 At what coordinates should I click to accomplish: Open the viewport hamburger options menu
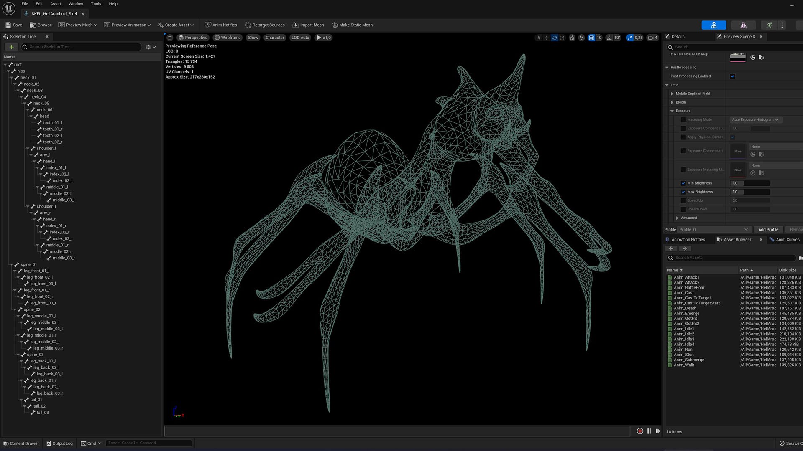(x=170, y=38)
